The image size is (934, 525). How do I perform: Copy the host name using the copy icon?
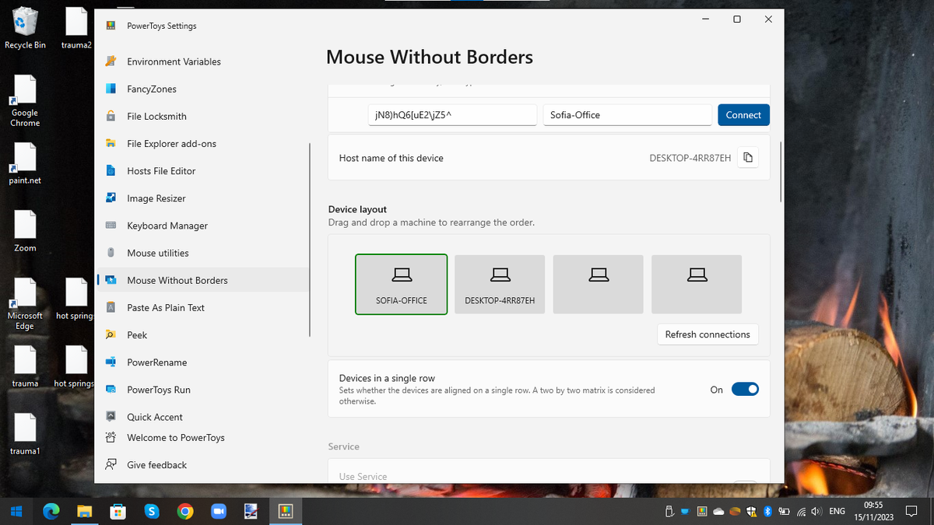pyautogui.click(x=748, y=157)
